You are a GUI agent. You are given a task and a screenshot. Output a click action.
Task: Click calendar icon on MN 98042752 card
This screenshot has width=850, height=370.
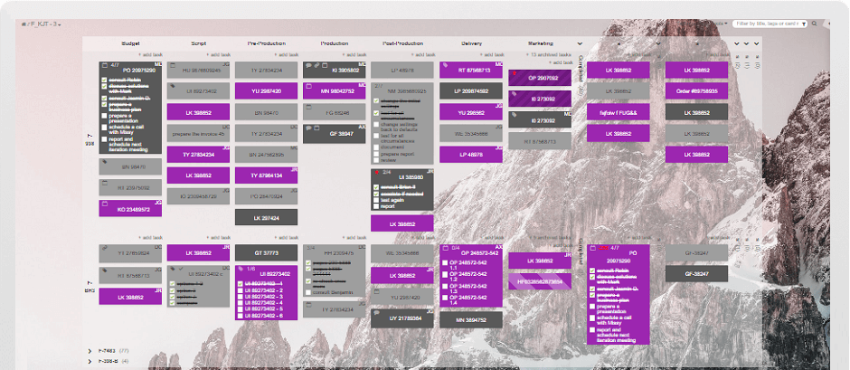308,86
